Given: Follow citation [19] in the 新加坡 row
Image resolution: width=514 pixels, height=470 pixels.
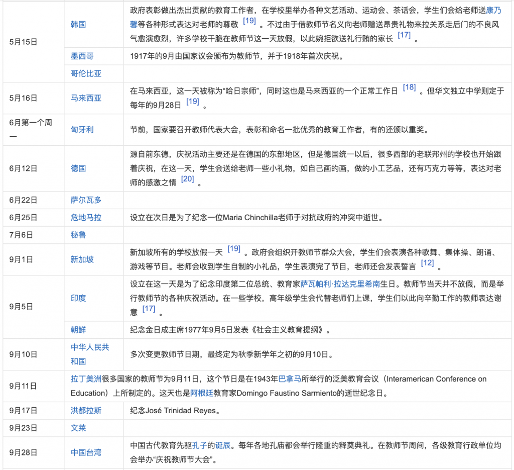Looking at the screenshot, I should [234, 249].
